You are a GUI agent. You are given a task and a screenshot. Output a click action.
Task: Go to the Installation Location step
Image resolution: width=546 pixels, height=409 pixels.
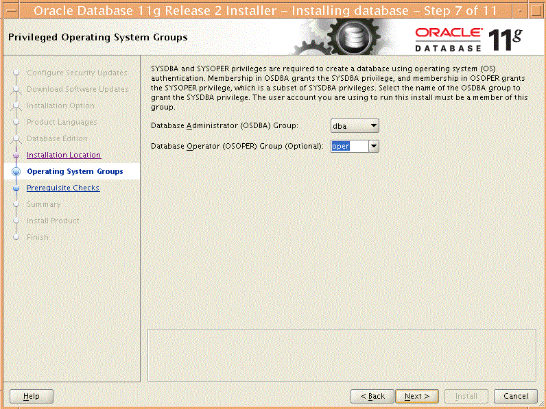pyautogui.click(x=64, y=155)
